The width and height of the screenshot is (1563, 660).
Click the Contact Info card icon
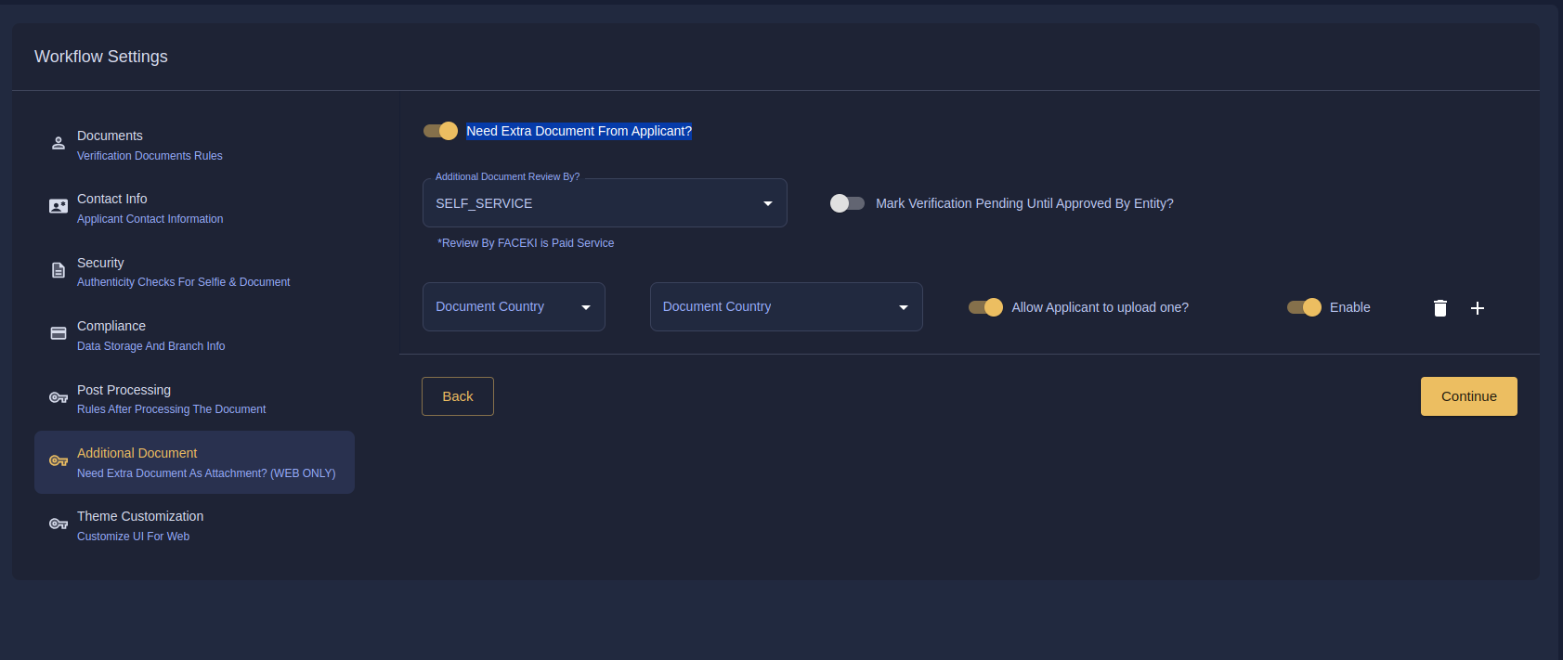pos(59,207)
